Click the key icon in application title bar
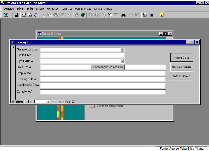The image size is (209, 151). point(3,3)
